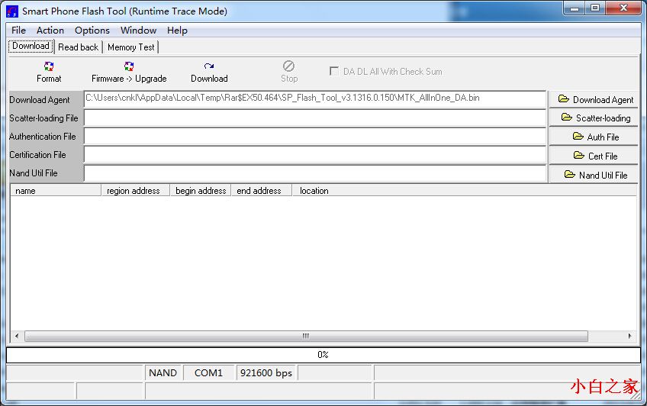647x406 pixels.
Task: Browse for a Download Agent file
Action: click(x=594, y=99)
